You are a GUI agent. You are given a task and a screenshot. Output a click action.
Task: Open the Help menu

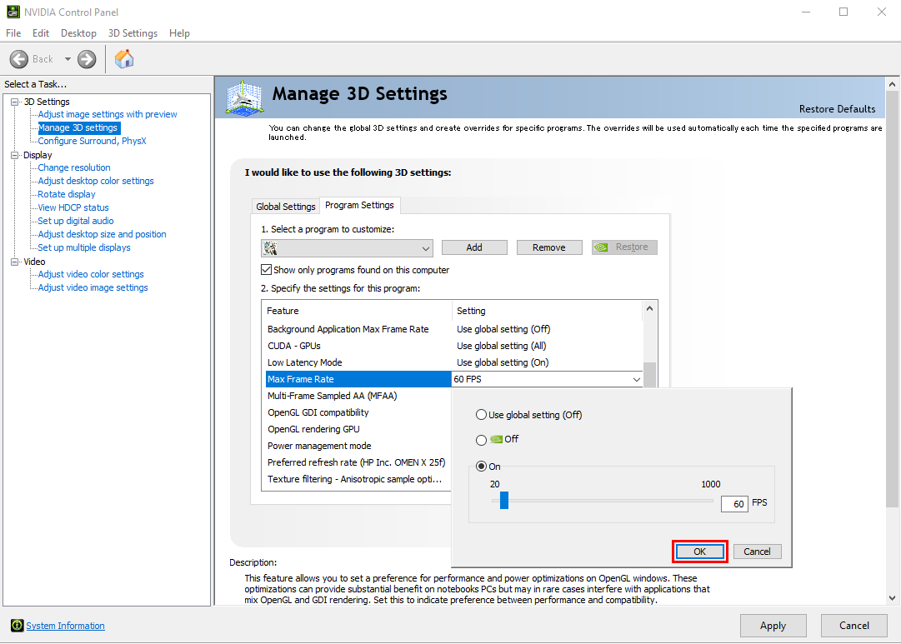click(x=179, y=33)
